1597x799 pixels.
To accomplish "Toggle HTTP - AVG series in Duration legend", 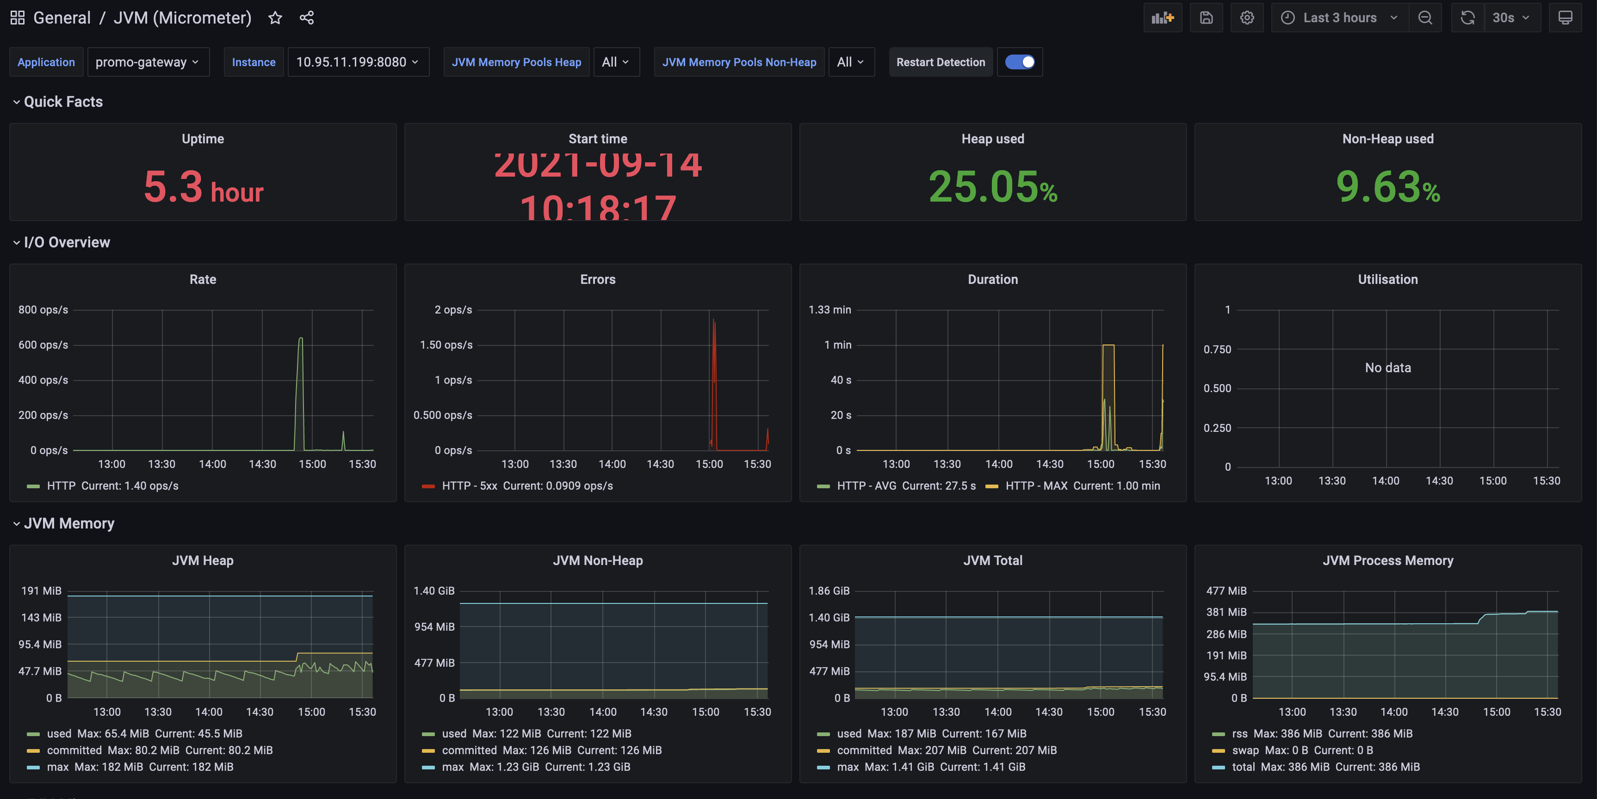I will [x=867, y=486].
